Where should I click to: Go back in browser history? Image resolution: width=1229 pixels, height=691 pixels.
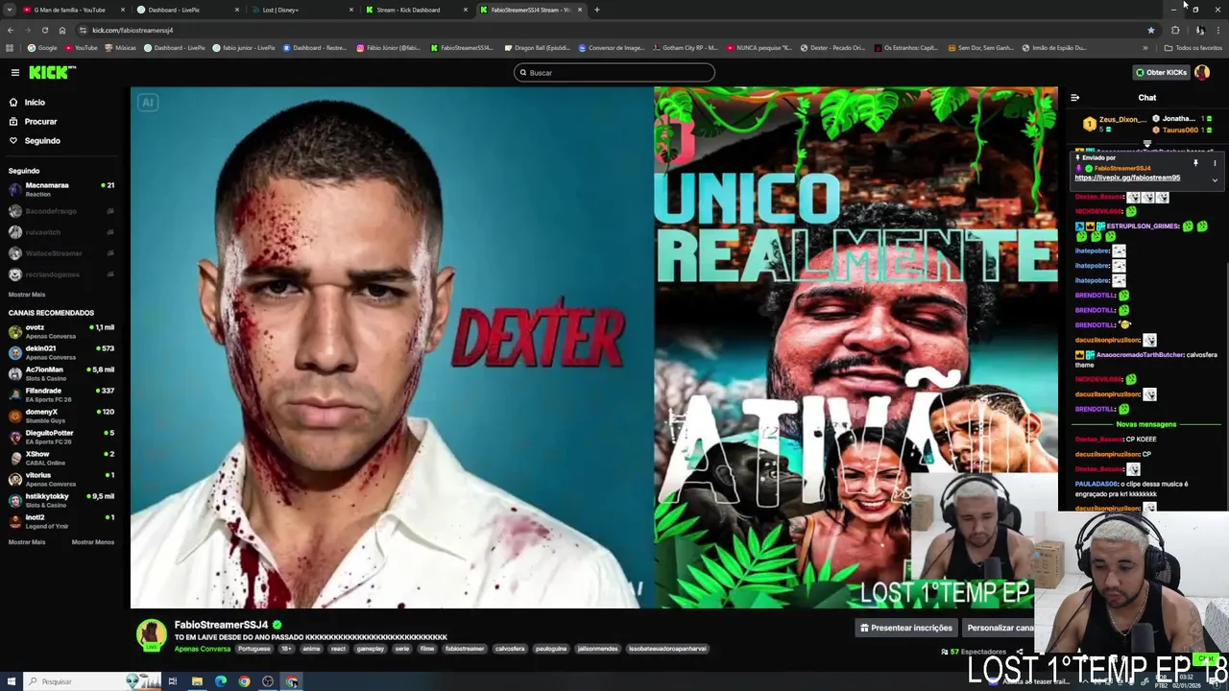pyautogui.click(x=10, y=30)
